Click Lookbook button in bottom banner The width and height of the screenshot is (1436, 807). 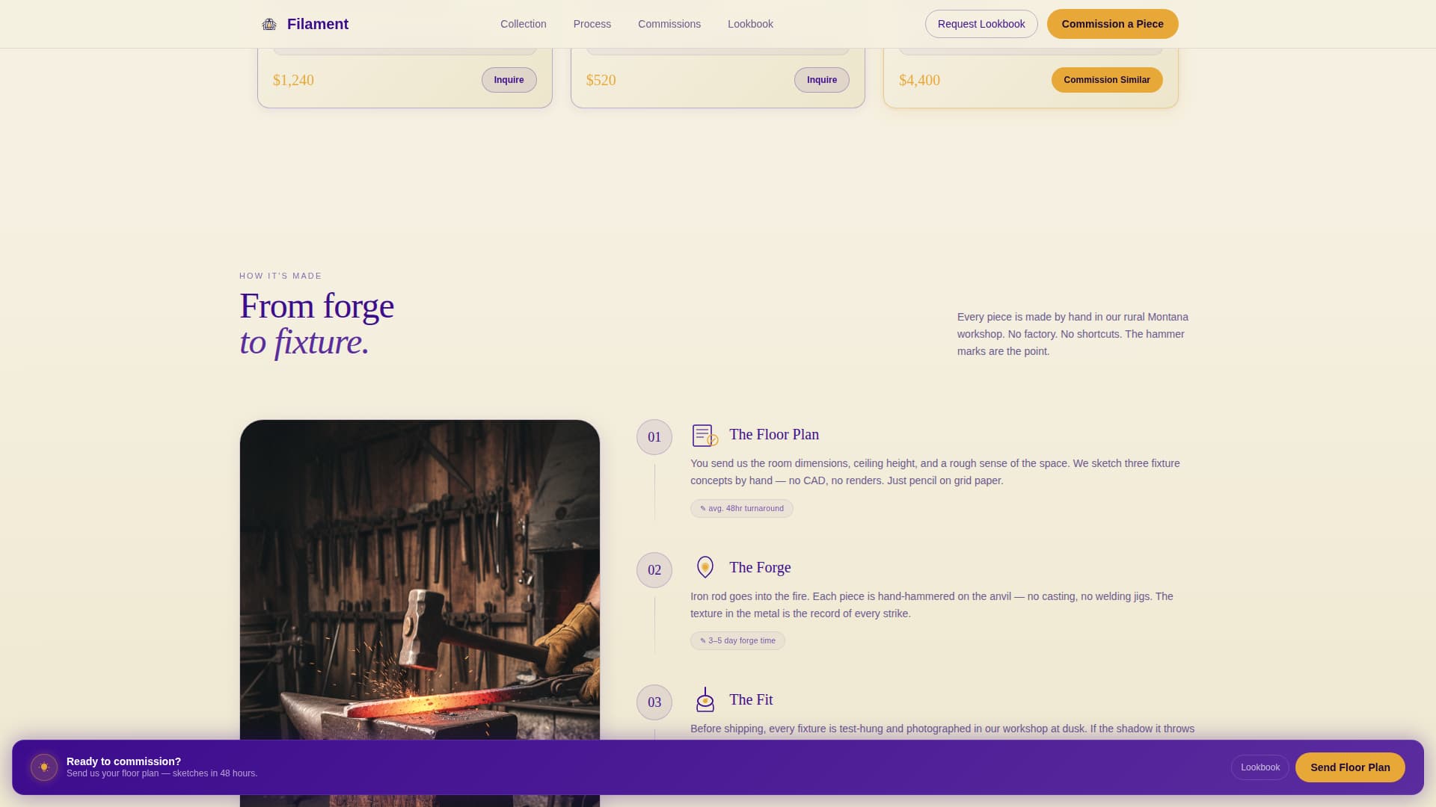tap(1259, 767)
